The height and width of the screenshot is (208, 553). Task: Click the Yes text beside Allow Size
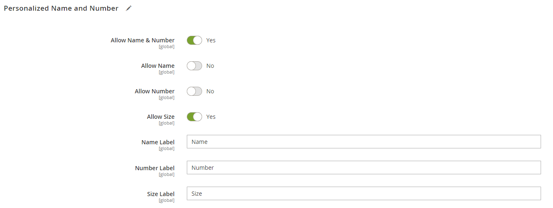click(211, 117)
